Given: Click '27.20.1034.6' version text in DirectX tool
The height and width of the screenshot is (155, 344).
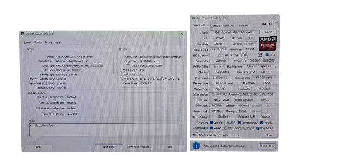Looking at the screenshot, I should pyautogui.click(x=147, y=61).
